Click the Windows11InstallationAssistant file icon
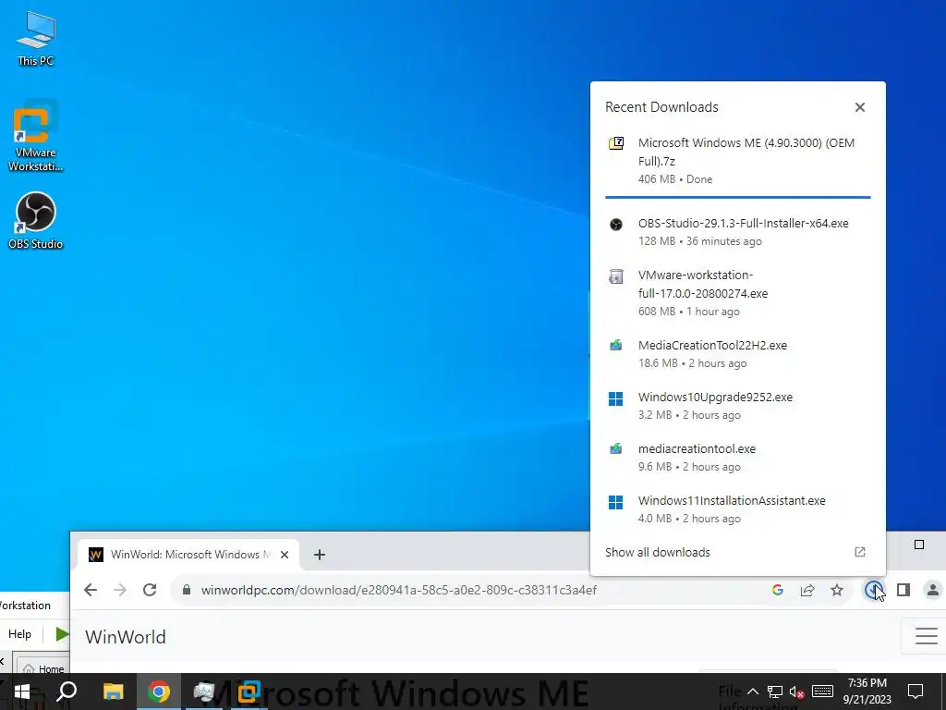This screenshot has height=710, width=946. pos(615,502)
